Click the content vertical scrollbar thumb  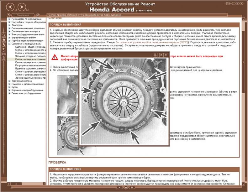coord(243,62)
